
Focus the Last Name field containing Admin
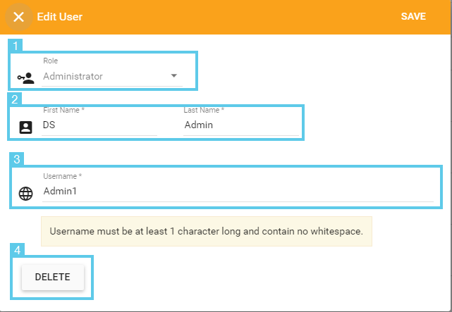pos(241,125)
